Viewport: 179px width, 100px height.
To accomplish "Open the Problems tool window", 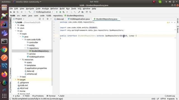I will 38,96.
